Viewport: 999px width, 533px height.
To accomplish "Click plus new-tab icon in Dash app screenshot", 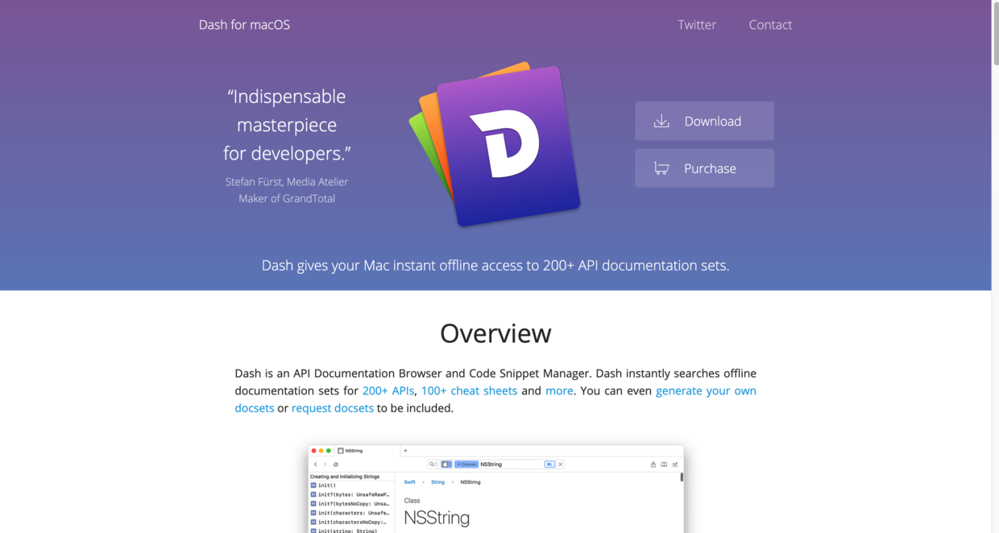I will click(x=405, y=451).
